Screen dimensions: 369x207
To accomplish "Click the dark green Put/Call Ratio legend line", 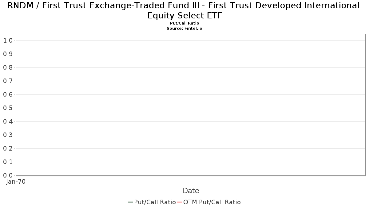I will point(130,202).
